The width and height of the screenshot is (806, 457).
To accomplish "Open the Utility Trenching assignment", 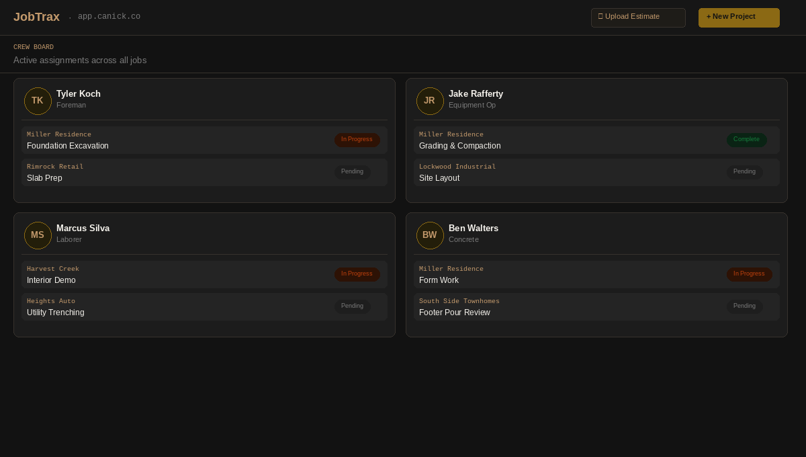I will click(204, 306).
